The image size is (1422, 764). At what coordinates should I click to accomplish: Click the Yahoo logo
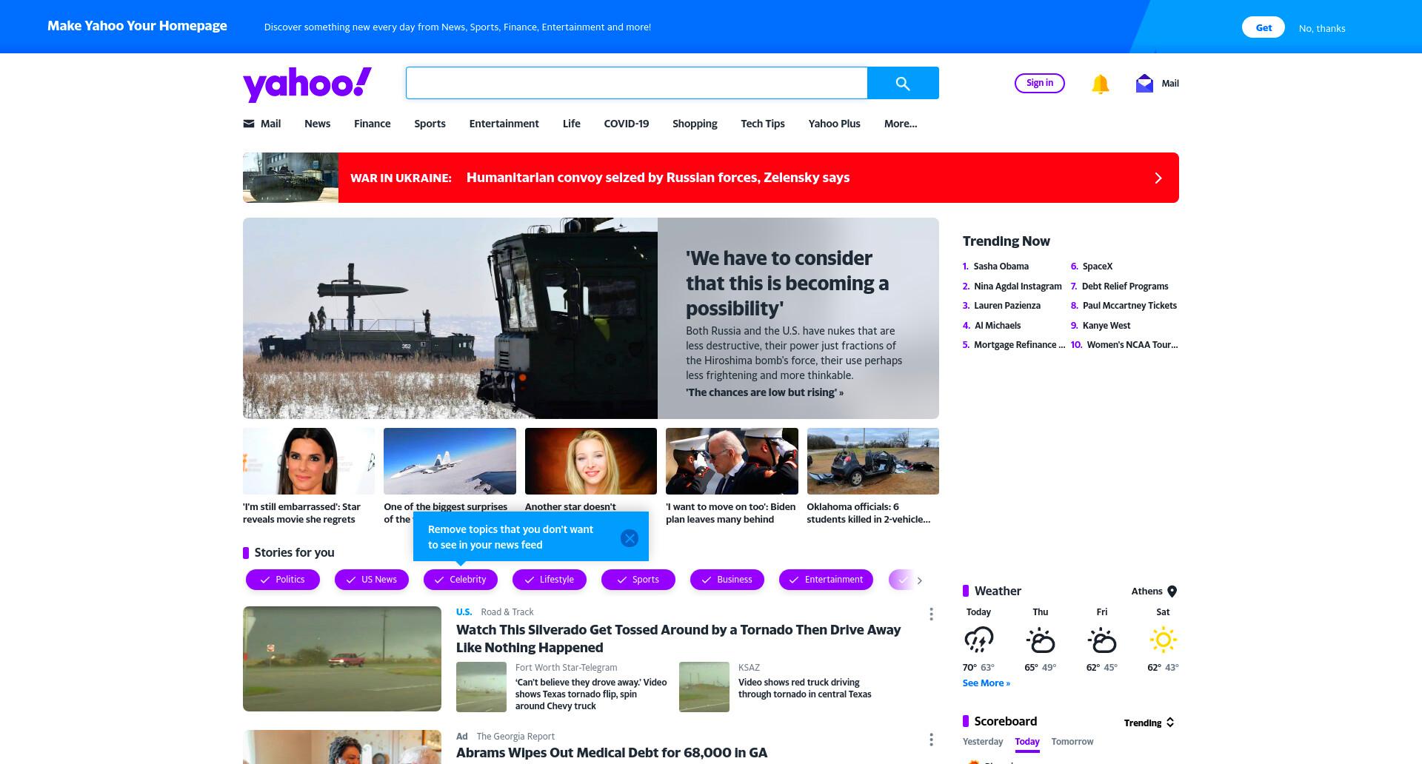tap(307, 84)
